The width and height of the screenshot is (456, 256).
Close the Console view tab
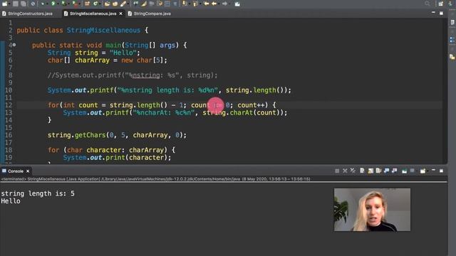(x=28, y=171)
